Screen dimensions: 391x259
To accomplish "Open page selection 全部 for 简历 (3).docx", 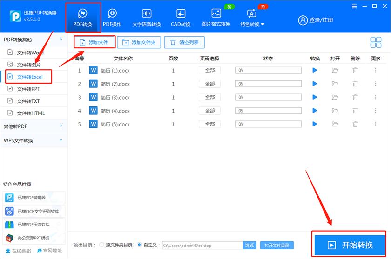I will tap(210, 97).
